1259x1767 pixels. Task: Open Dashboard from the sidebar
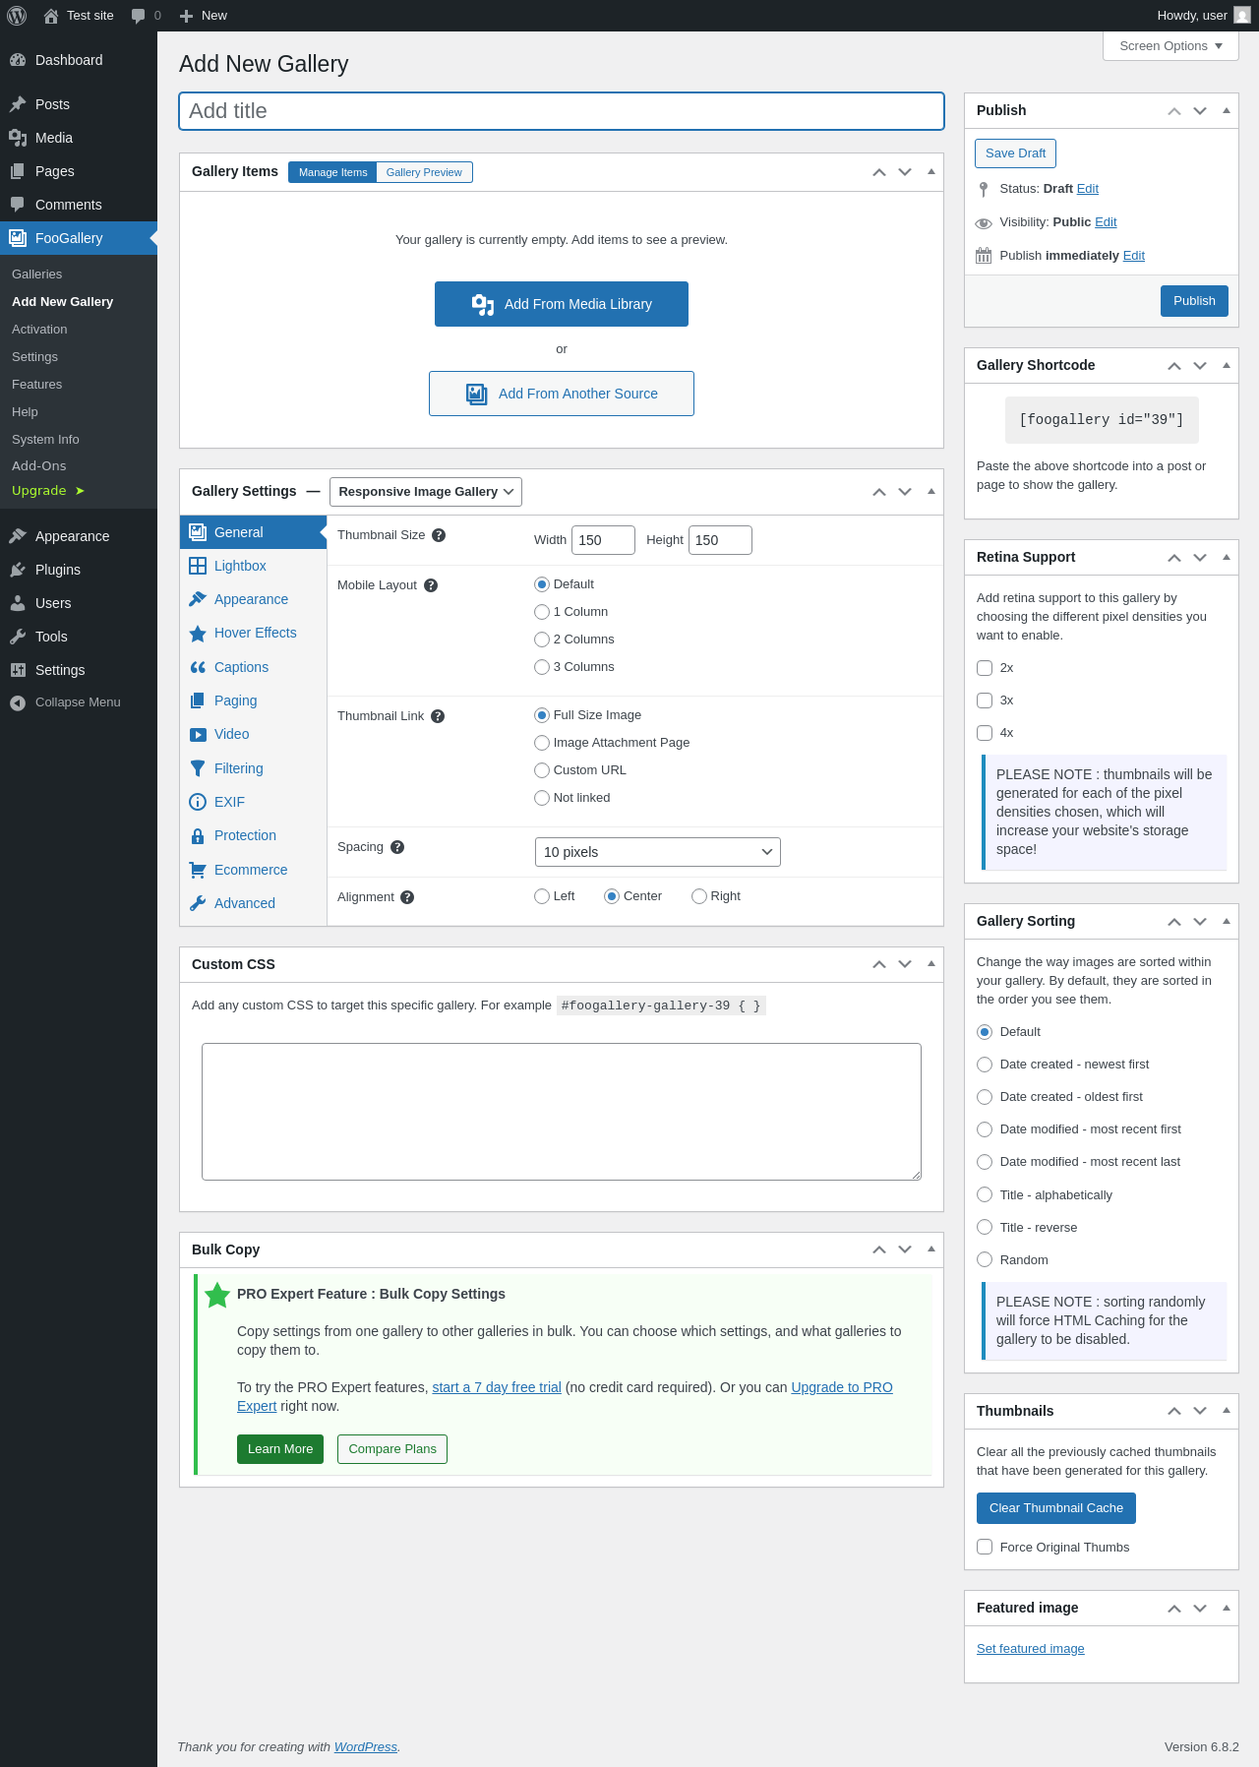(79, 60)
